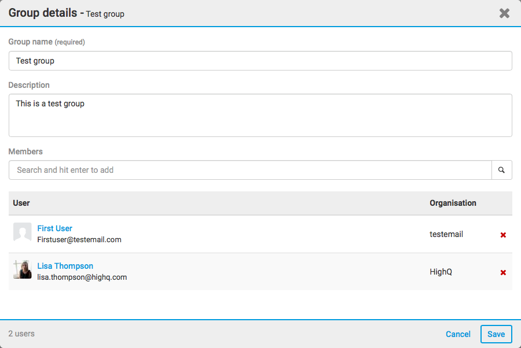Remove First User from the group
Viewport: 521px width, 348px height.
503,235
